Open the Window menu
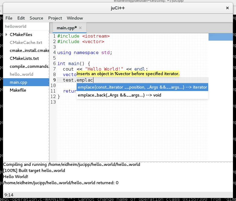236x201 pixels. [75, 18]
